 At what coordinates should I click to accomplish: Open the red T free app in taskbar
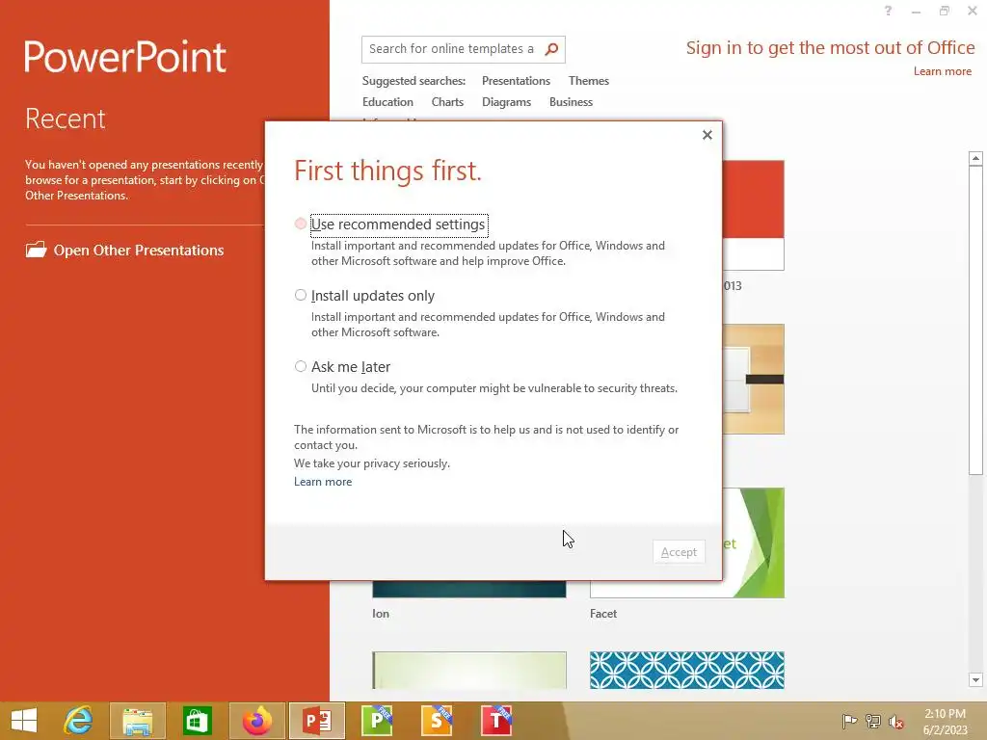pos(496,721)
